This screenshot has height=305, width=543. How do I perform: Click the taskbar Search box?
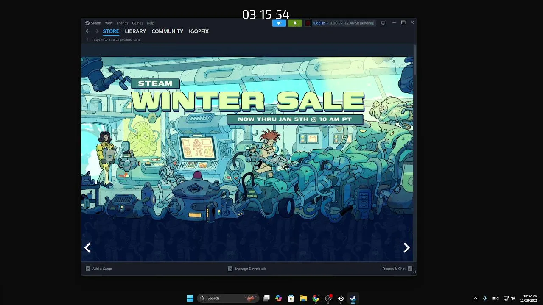coord(229,298)
